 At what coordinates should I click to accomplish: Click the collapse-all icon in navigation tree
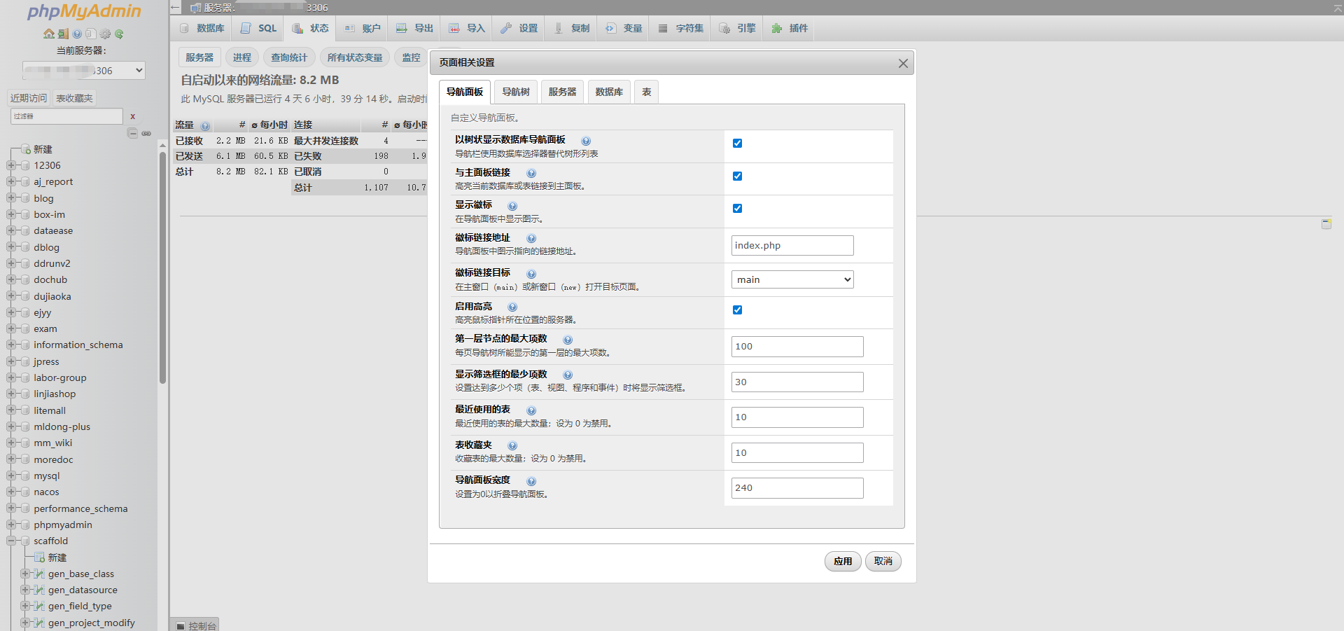coord(132,133)
